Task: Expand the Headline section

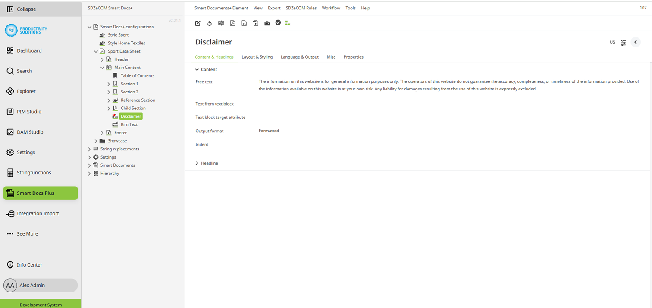Action: coord(197,163)
